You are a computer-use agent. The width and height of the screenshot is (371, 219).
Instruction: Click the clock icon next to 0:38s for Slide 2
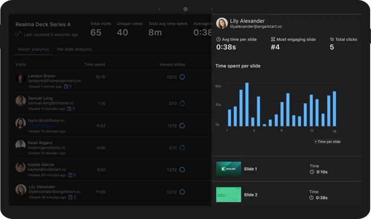tap(311, 198)
